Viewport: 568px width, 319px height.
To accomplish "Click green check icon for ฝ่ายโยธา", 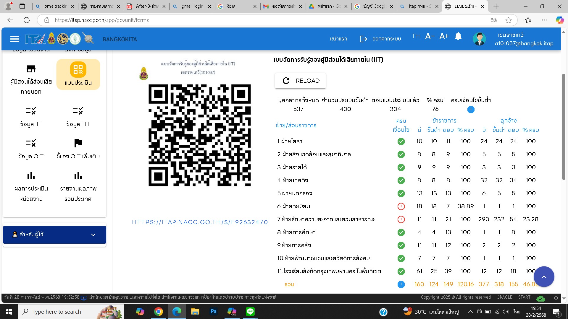I will coord(401,141).
